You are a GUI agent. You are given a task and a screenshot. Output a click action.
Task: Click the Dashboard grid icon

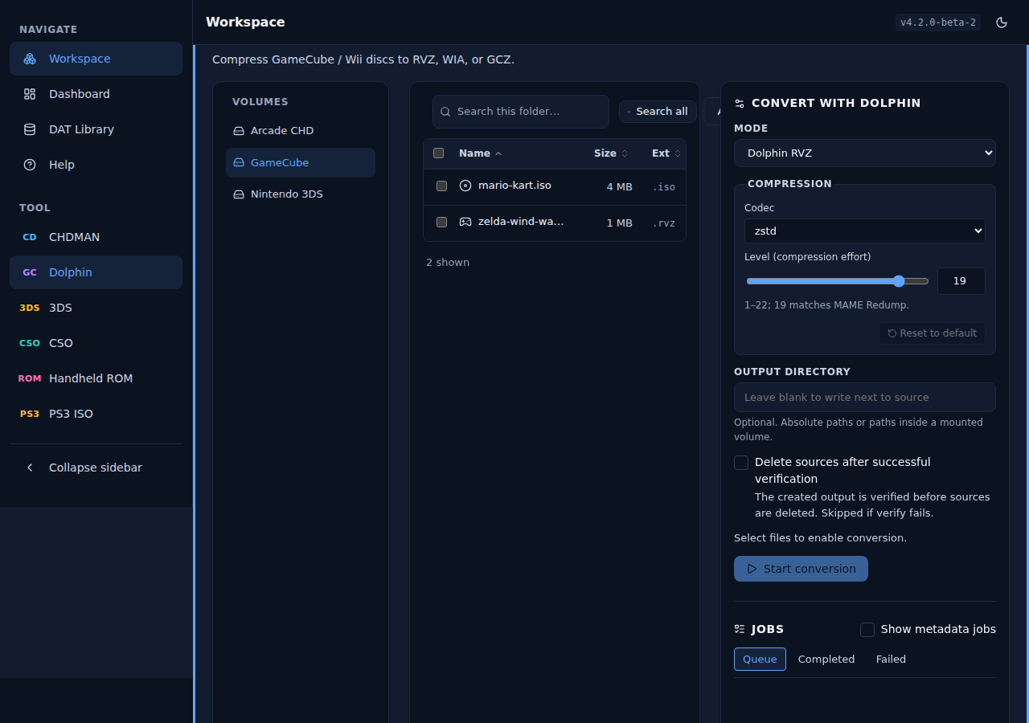pos(30,94)
